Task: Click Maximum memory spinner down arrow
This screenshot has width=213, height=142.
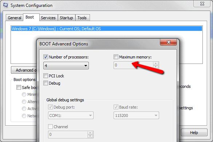Action: 156,67
